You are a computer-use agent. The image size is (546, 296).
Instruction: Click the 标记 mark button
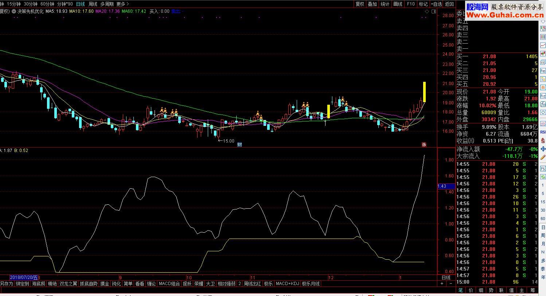423,4
